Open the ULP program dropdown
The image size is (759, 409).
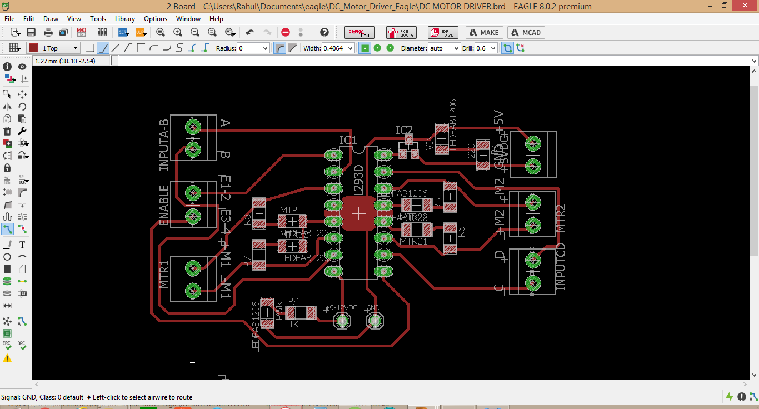(140, 32)
